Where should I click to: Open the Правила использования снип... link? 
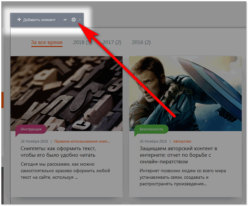(82, 141)
